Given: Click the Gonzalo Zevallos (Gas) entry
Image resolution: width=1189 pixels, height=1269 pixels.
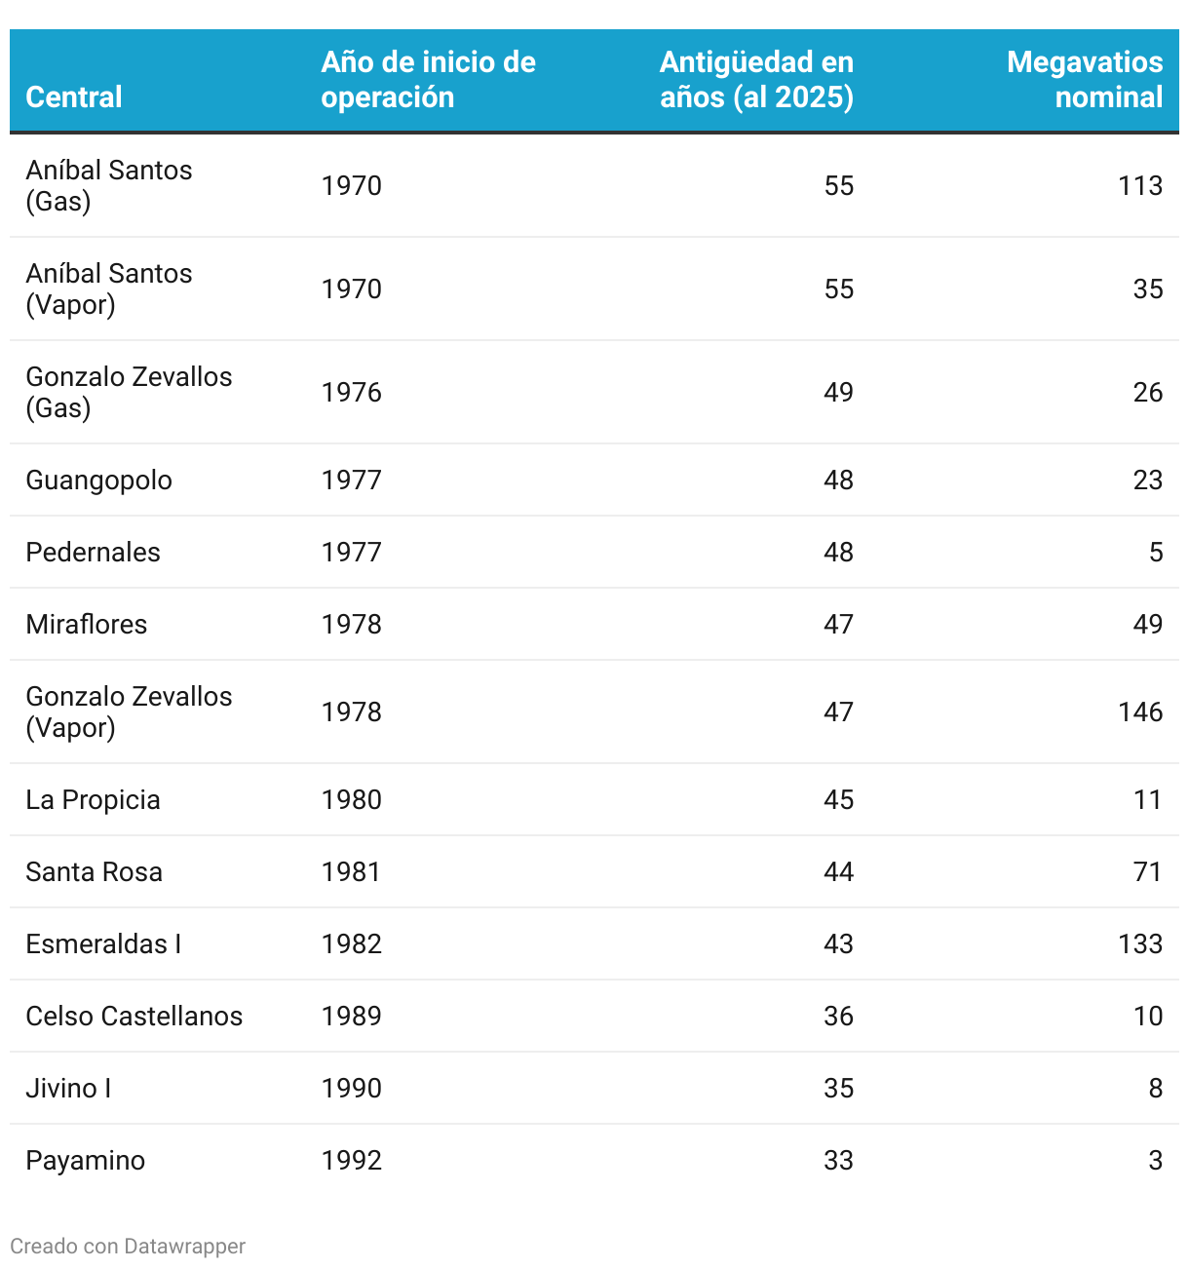Looking at the screenshot, I should tap(129, 392).
